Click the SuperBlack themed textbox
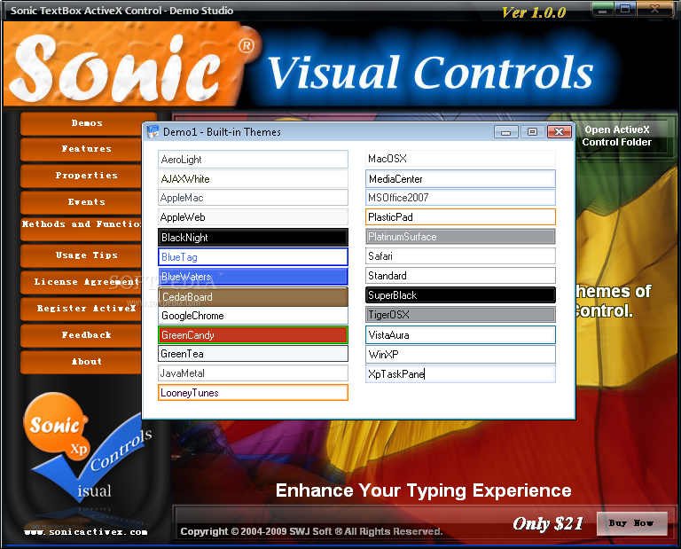Screen dimensions: 681x549 pos(460,295)
